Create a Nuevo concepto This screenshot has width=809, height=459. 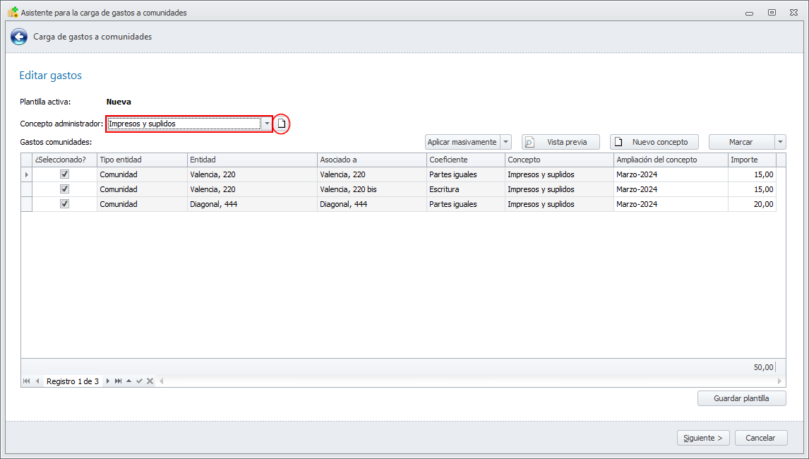coord(654,142)
